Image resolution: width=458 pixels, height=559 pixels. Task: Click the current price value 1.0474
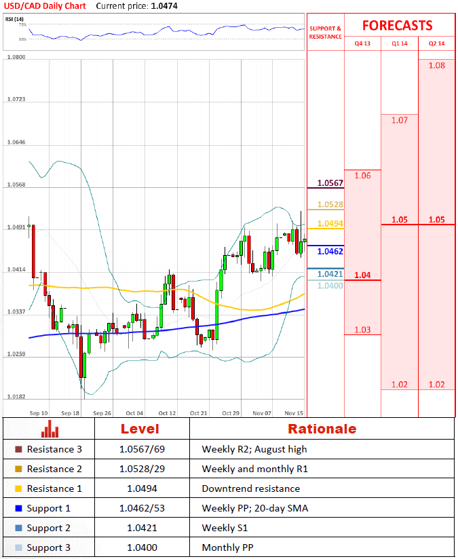(x=164, y=6)
